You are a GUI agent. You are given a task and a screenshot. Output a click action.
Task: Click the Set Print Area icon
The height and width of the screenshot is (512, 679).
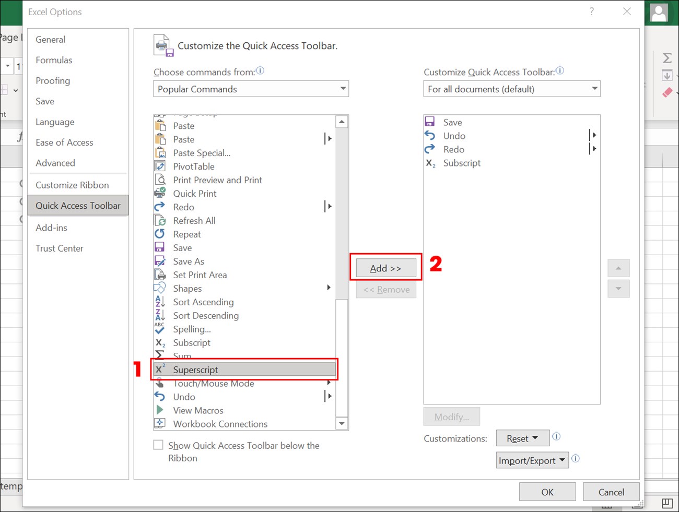tap(160, 275)
